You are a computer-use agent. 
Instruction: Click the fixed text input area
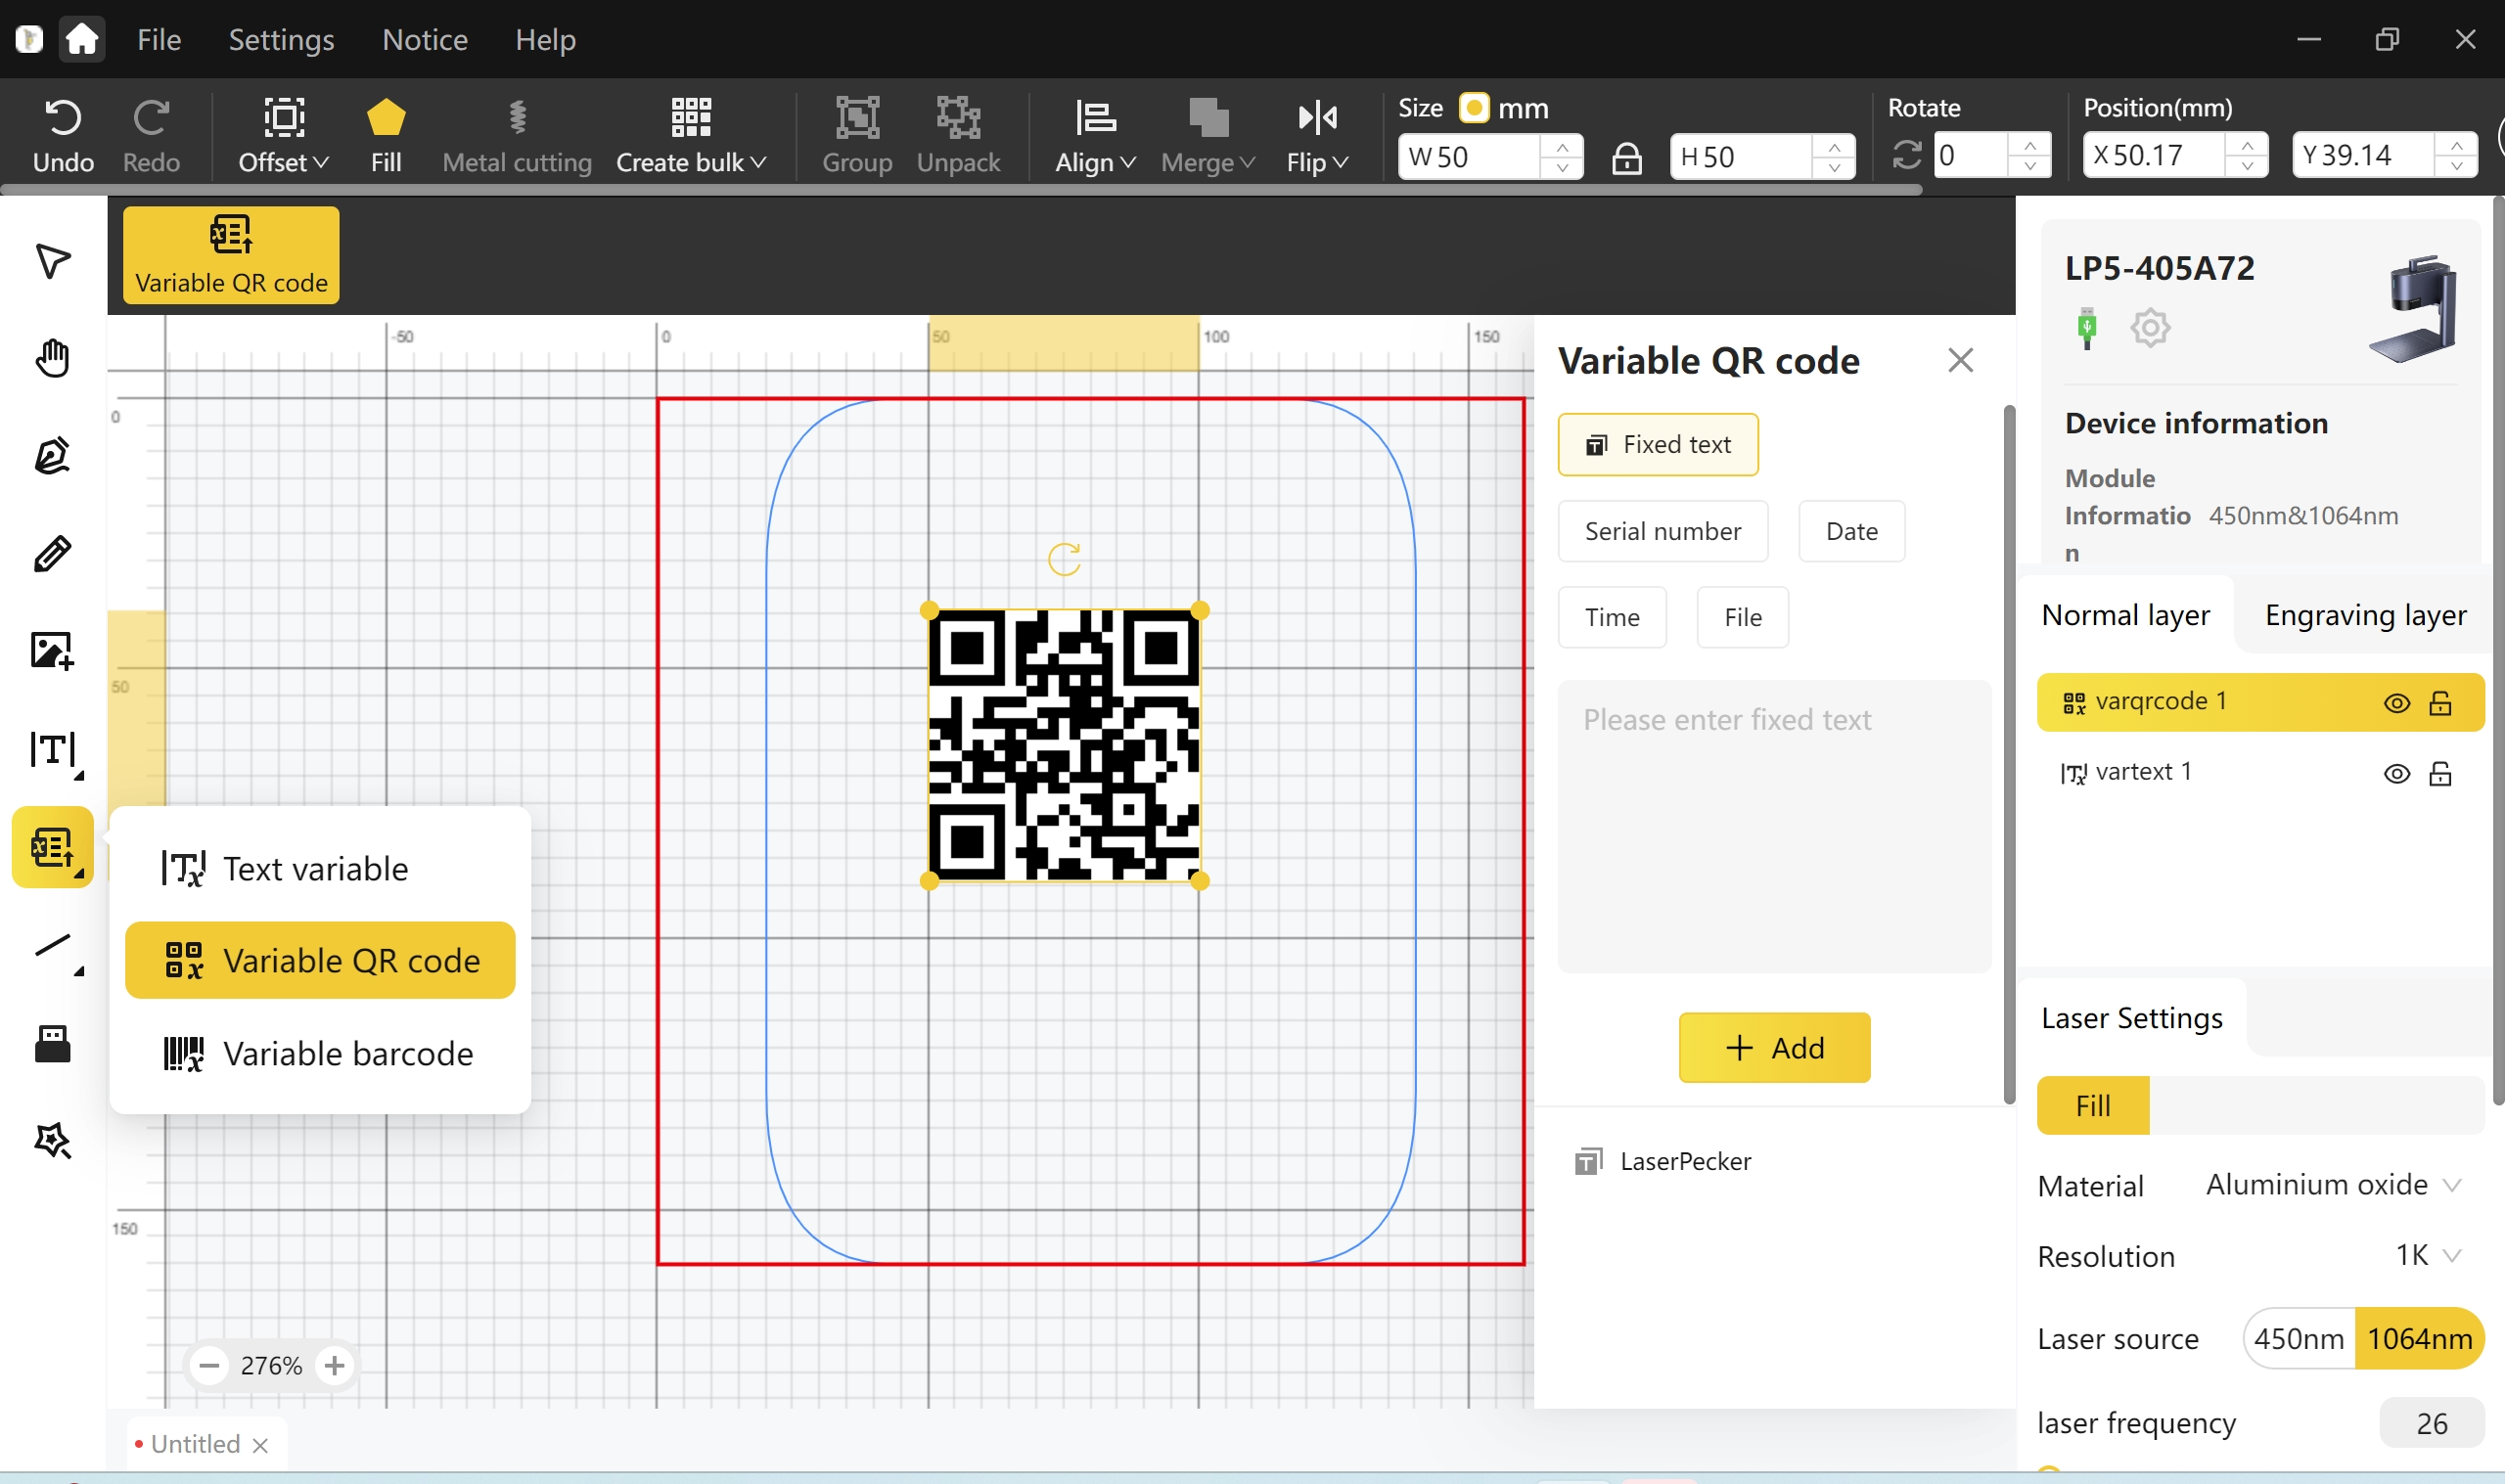(x=1774, y=826)
